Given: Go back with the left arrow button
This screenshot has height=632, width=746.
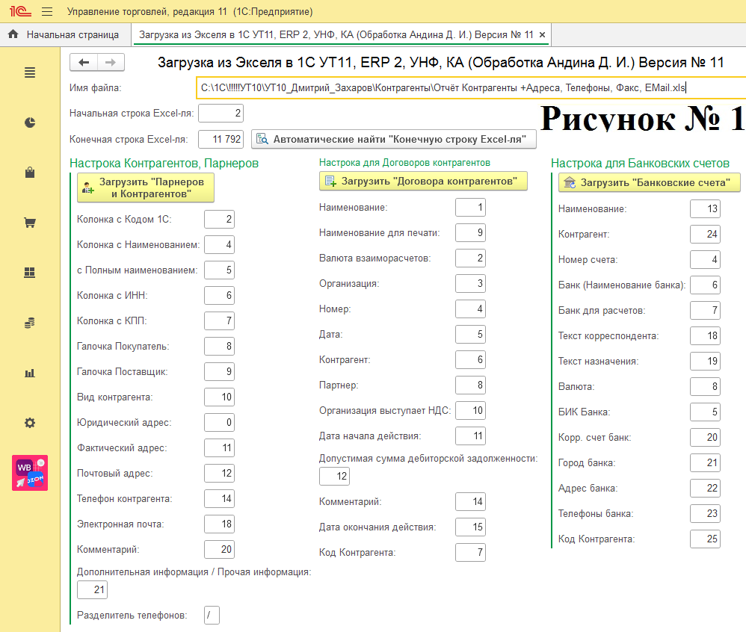Looking at the screenshot, I should tap(84, 62).
